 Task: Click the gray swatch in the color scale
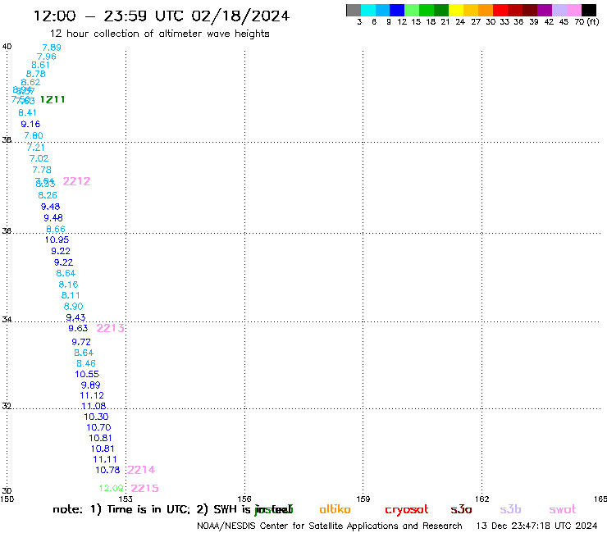tap(354, 10)
